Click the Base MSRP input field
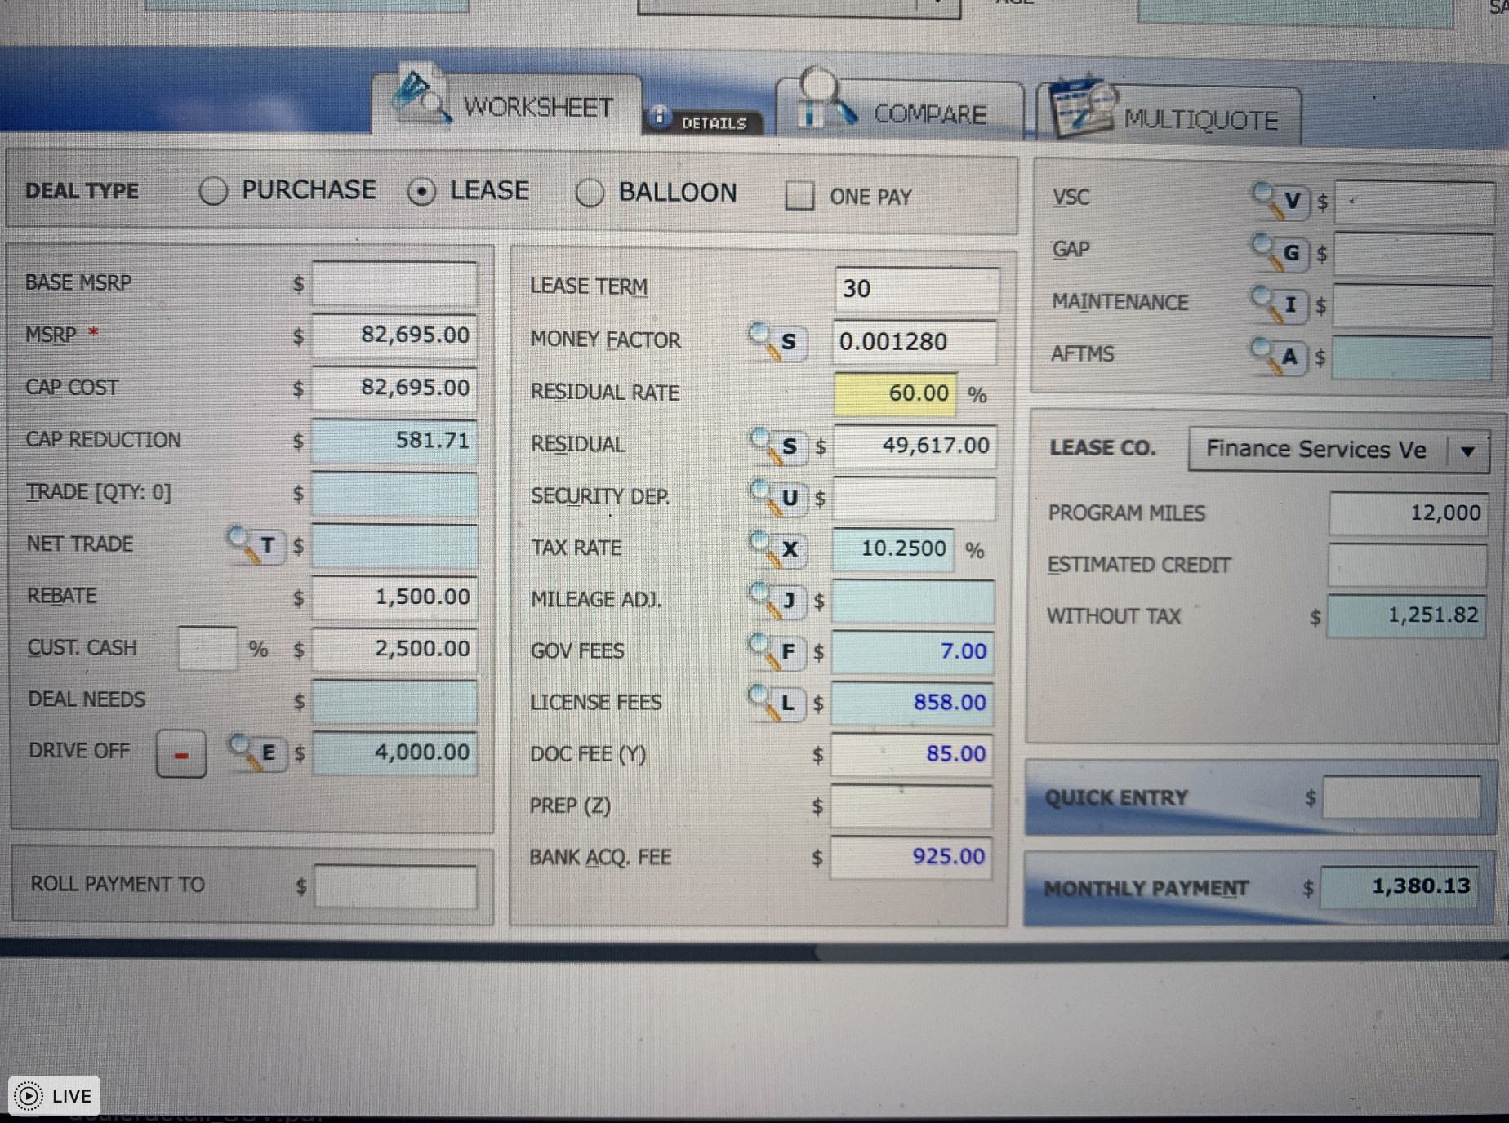1509x1123 pixels. pyautogui.click(x=394, y=284)
